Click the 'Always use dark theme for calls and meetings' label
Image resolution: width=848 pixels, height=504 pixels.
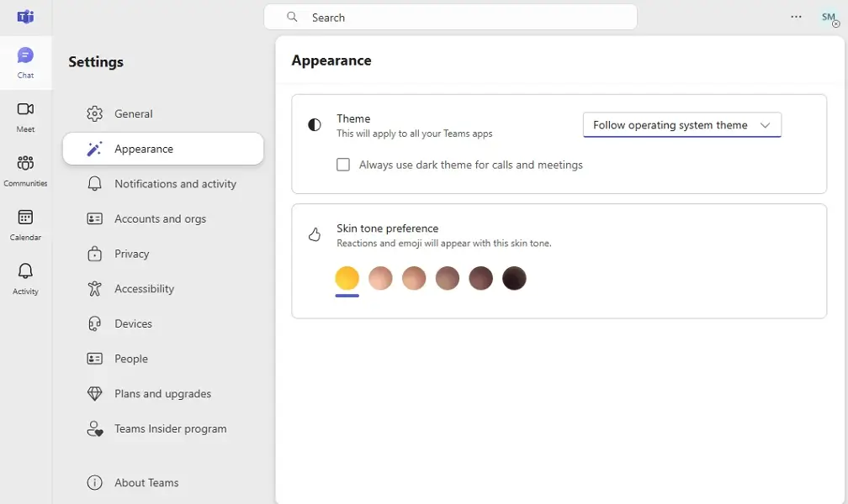[471, 165]
